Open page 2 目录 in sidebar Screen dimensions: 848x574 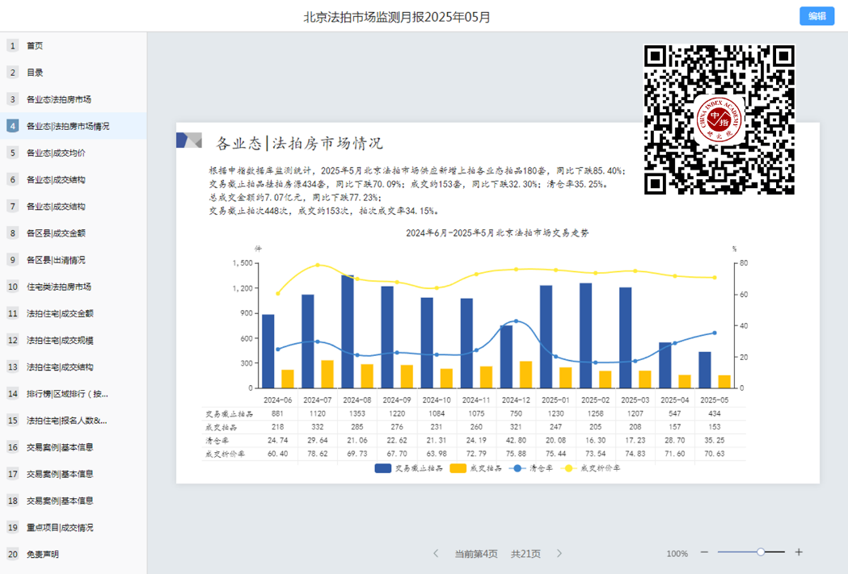[x=73, y=73]
